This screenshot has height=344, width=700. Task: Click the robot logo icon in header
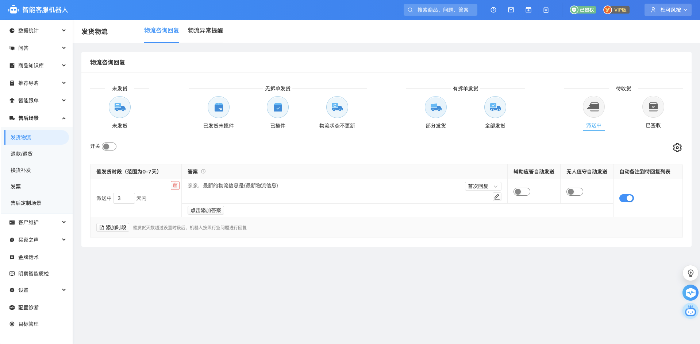(x=13, y=10)
